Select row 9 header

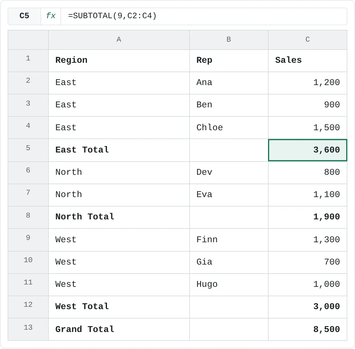(28, 240)
